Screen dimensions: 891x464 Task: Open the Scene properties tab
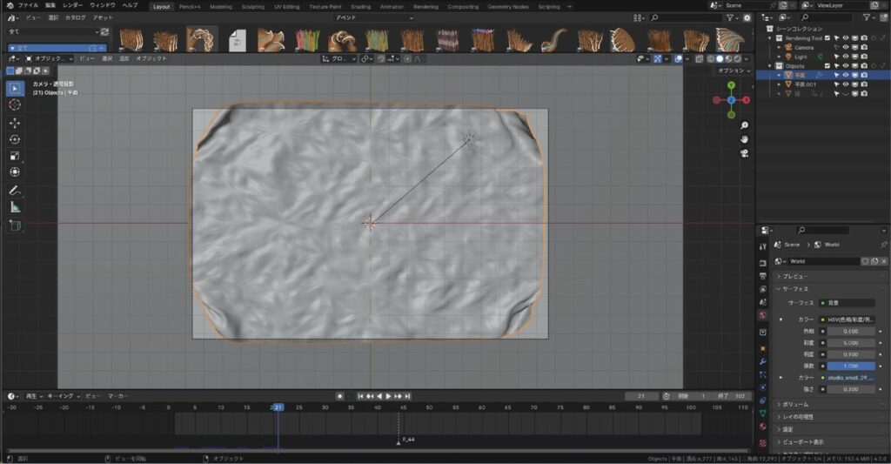pyautogui.click(x=762, y=302)
